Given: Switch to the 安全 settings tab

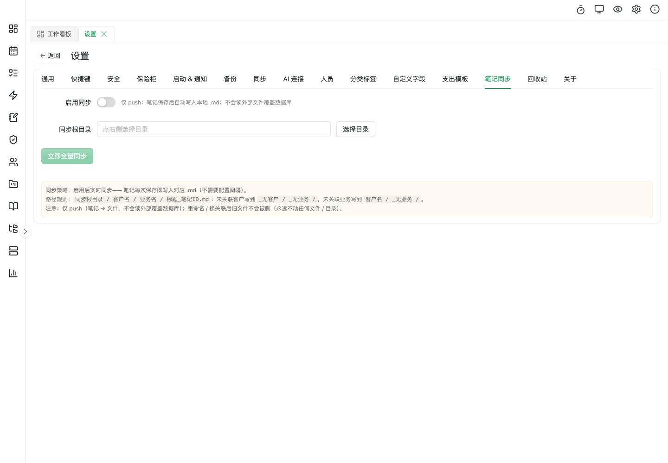Looking at the screenshot, I should pos(114,79).
